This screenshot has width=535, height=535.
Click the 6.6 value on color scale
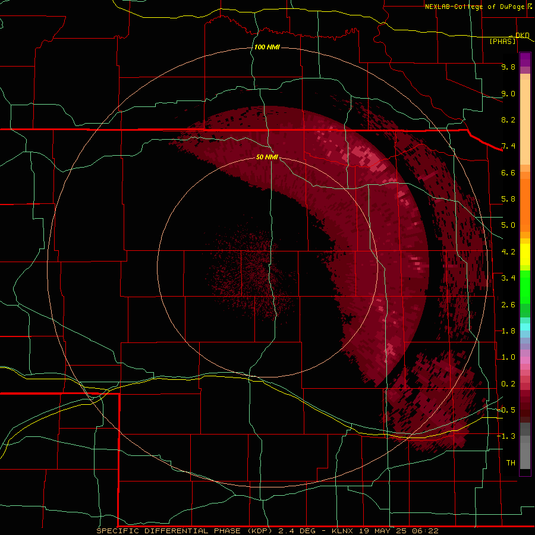point(508,172)
